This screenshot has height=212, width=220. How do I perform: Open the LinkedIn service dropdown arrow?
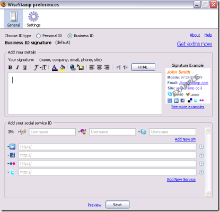(8, 147)
